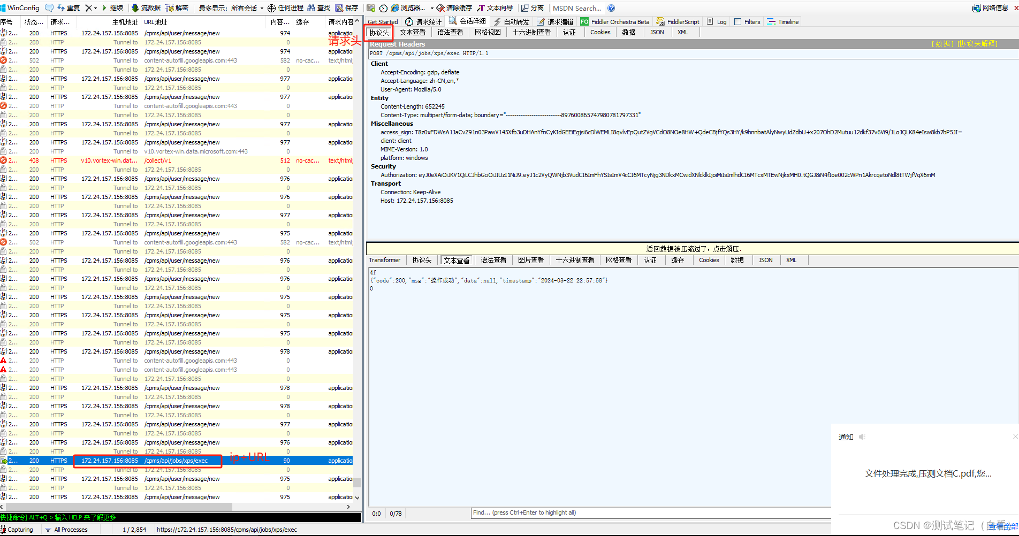Switch to the 请求统计 tab
Viewport: 1019px width, 536px height.
click(x=423, y=22)
